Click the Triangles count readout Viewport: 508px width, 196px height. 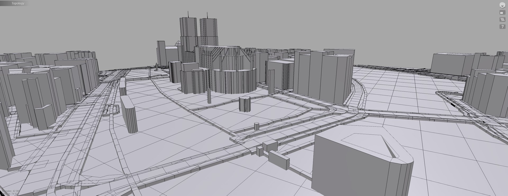(10, 191)
